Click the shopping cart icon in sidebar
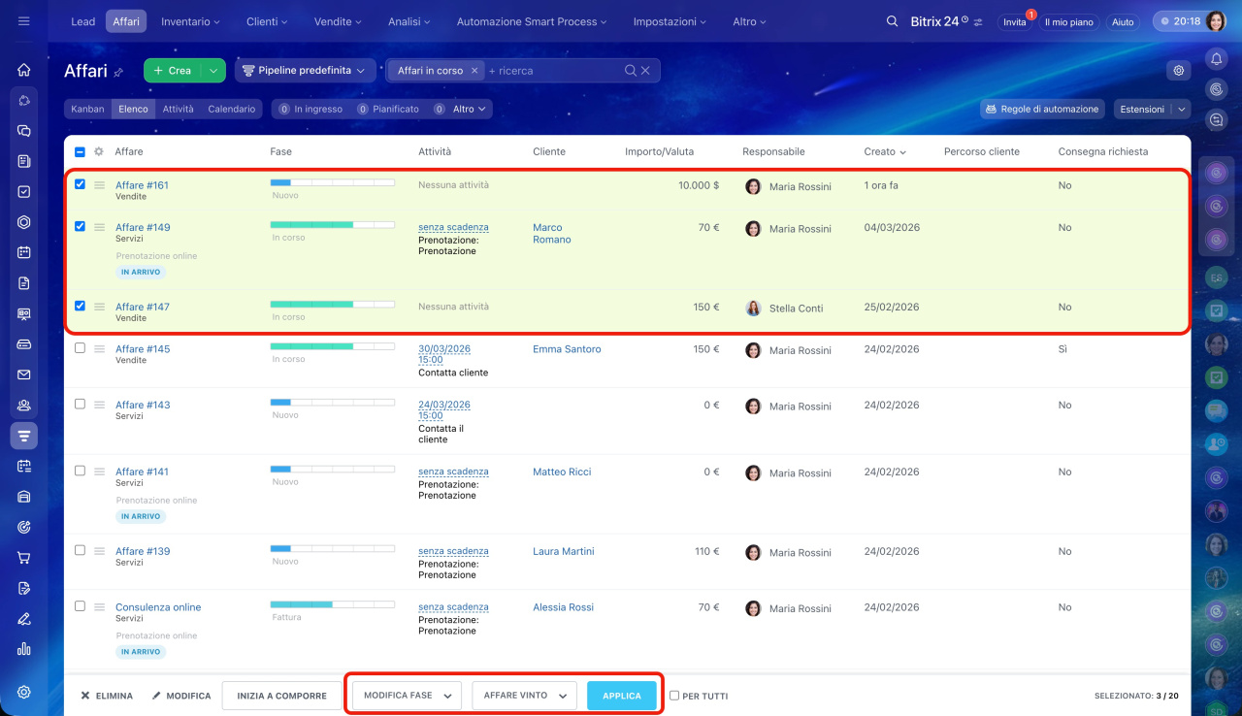 [24, 558]
